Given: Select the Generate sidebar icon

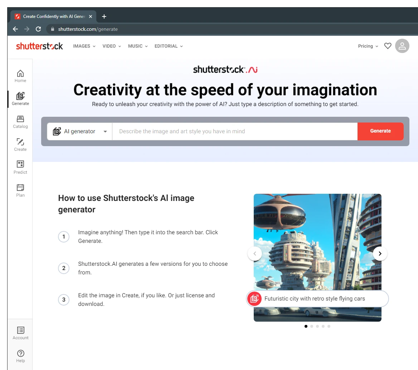Looking at the screenshot, I should [20, 99].
